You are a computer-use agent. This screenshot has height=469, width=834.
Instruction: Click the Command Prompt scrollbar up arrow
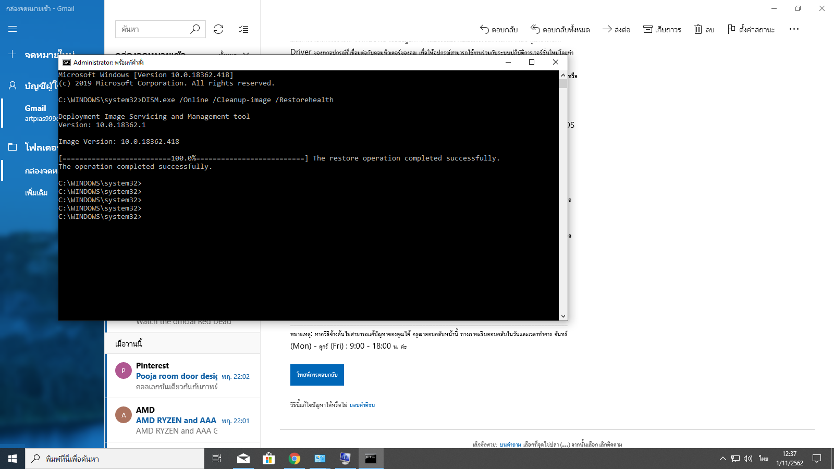coord(563,75)
